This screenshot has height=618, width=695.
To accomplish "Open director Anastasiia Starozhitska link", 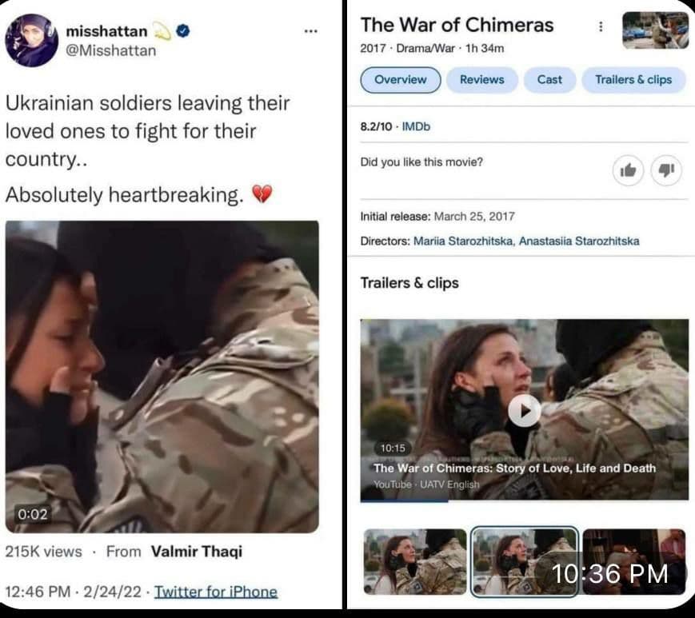I will 579,241.
